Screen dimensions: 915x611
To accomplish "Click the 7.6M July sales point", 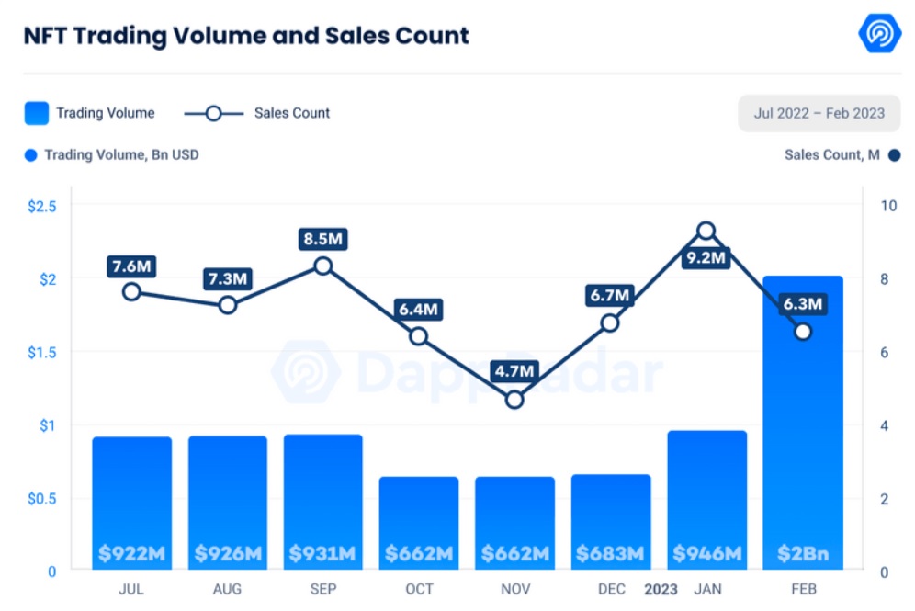I will [132, 292].
